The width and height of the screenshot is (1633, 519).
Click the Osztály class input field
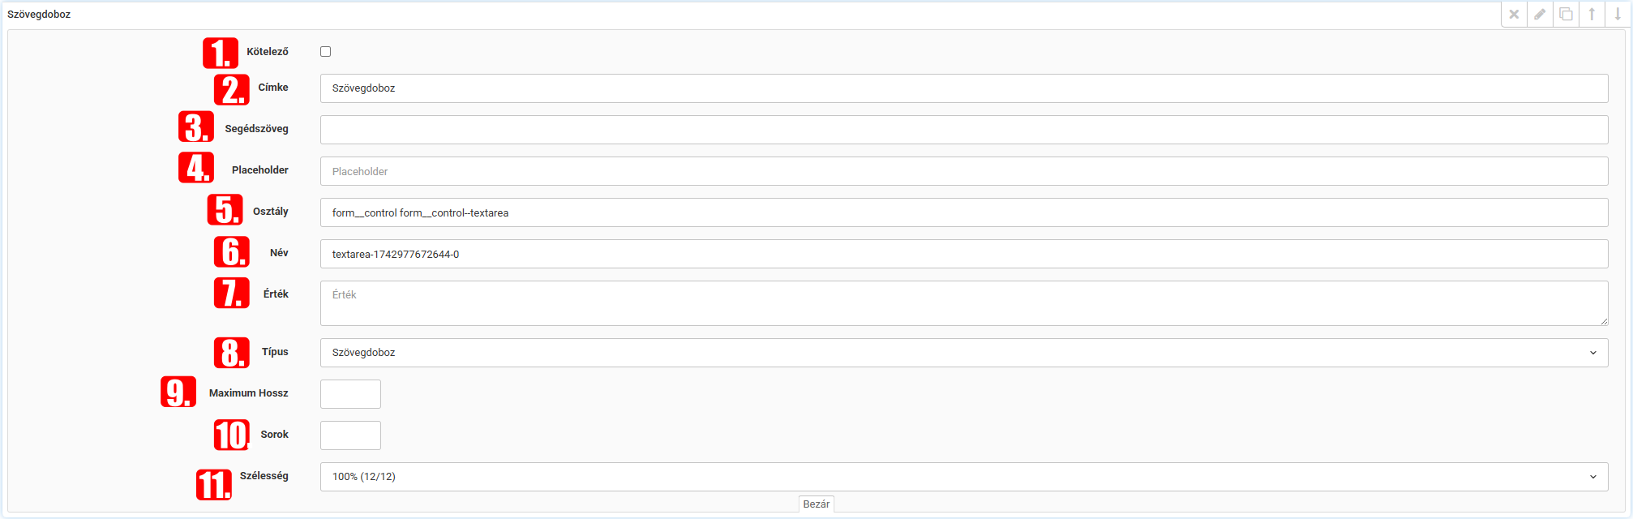point(963,212)
